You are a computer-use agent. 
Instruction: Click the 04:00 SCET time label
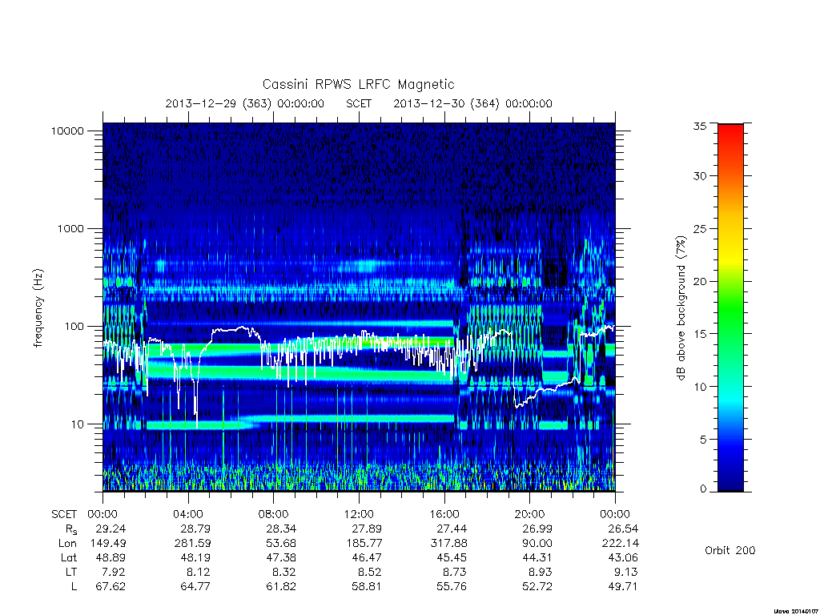point(188,514)
